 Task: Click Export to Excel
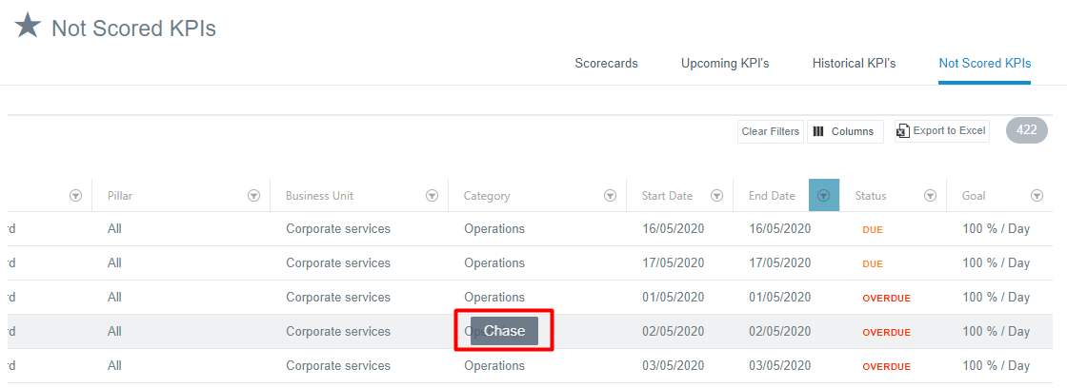pos(941,131)
